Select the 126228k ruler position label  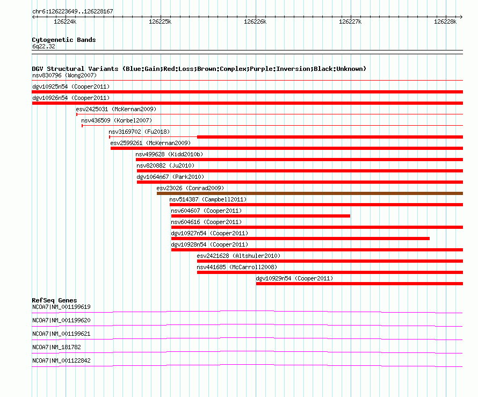(x=445, y=21)
